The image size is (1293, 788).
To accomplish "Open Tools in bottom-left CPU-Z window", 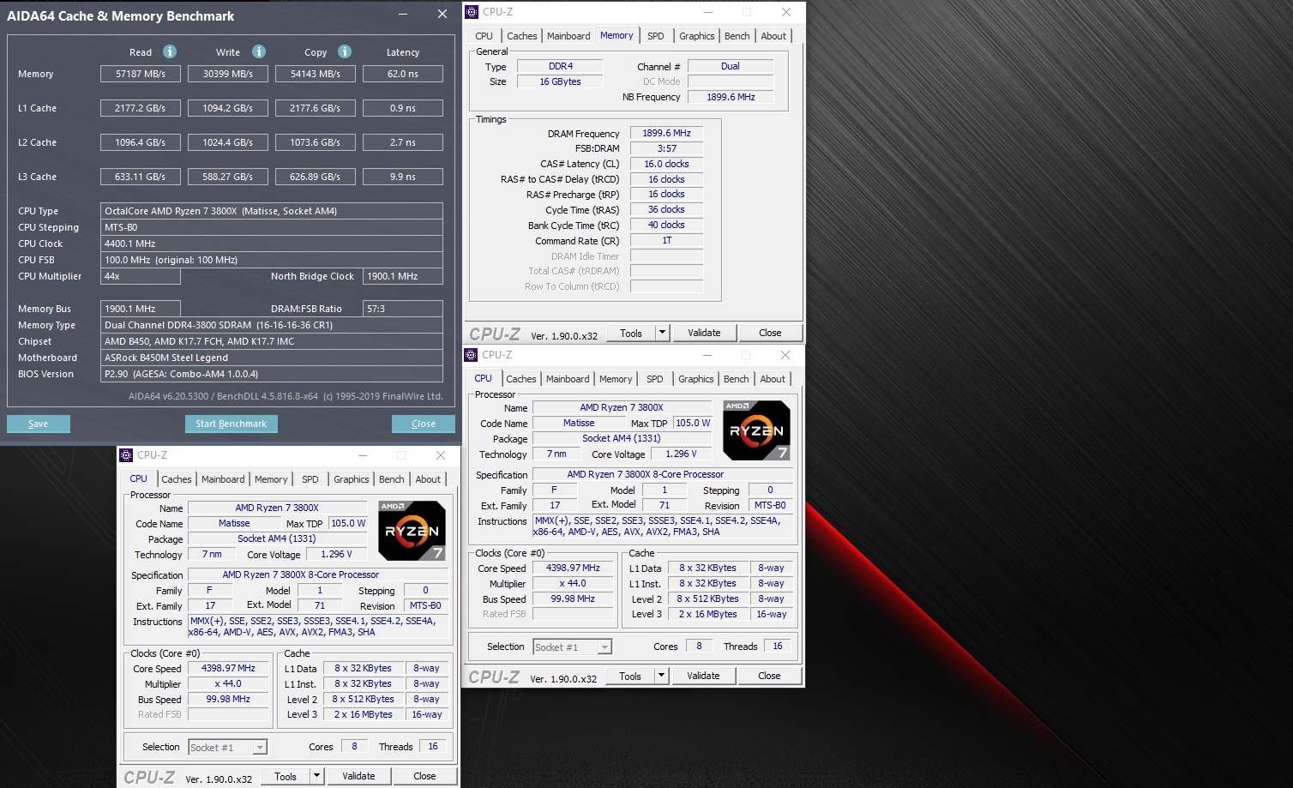I will [x=286, y=776].
